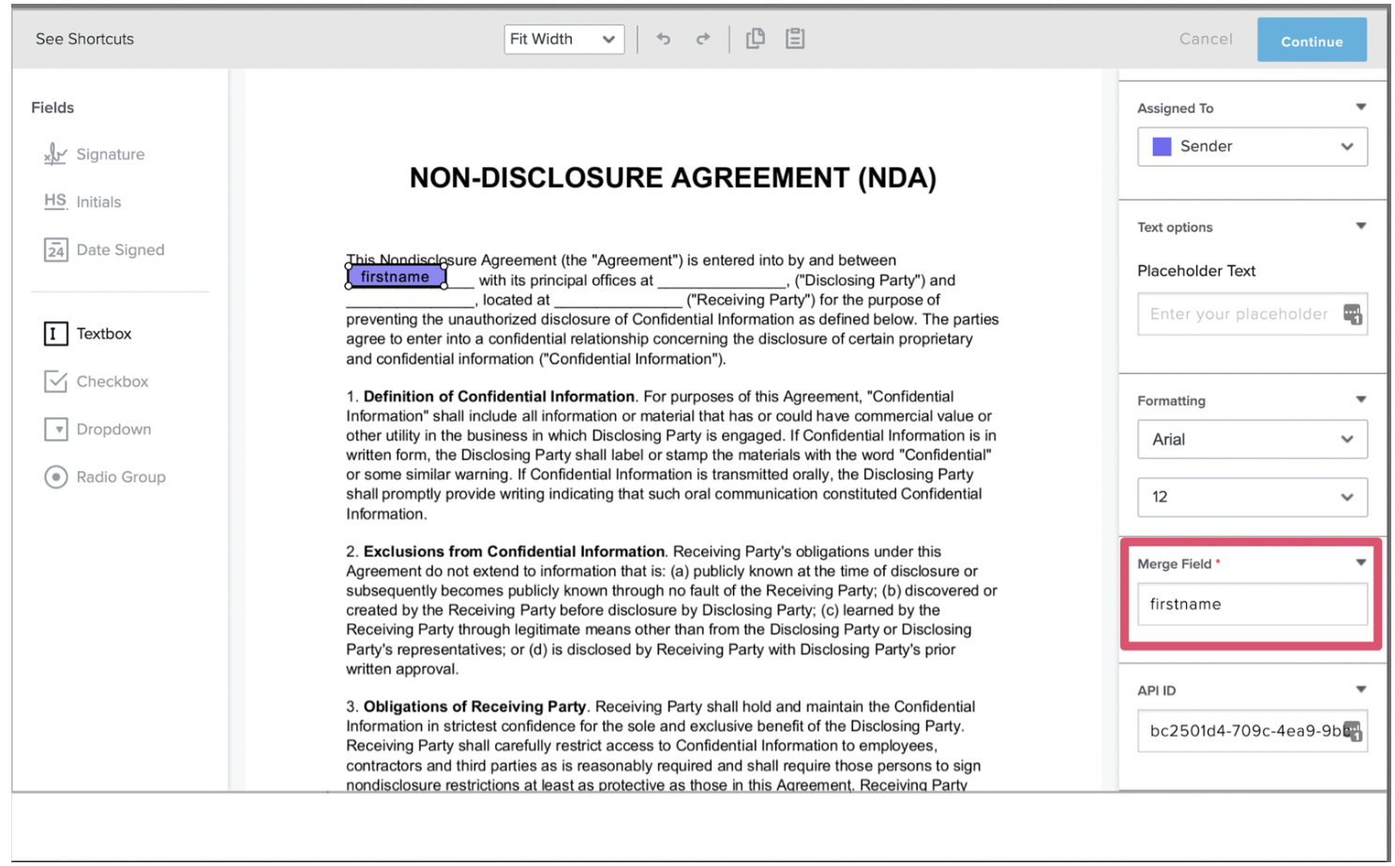Click the copy field icon

click(x=755, y=38)
